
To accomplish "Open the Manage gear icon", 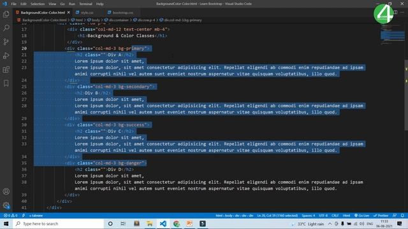I will tap(6, 205).
